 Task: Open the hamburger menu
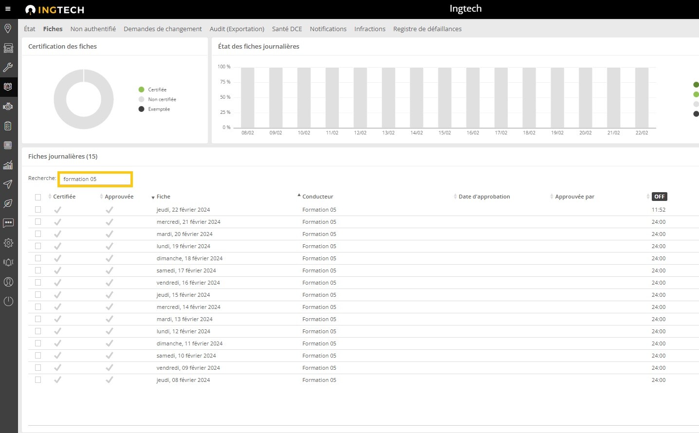tap(8, 9)
